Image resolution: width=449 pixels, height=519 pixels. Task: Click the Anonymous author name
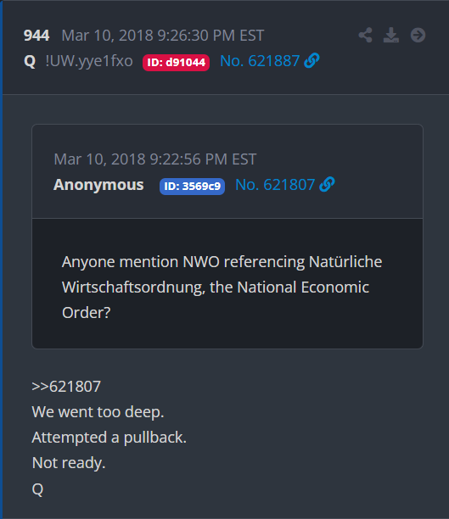point(98,185)
